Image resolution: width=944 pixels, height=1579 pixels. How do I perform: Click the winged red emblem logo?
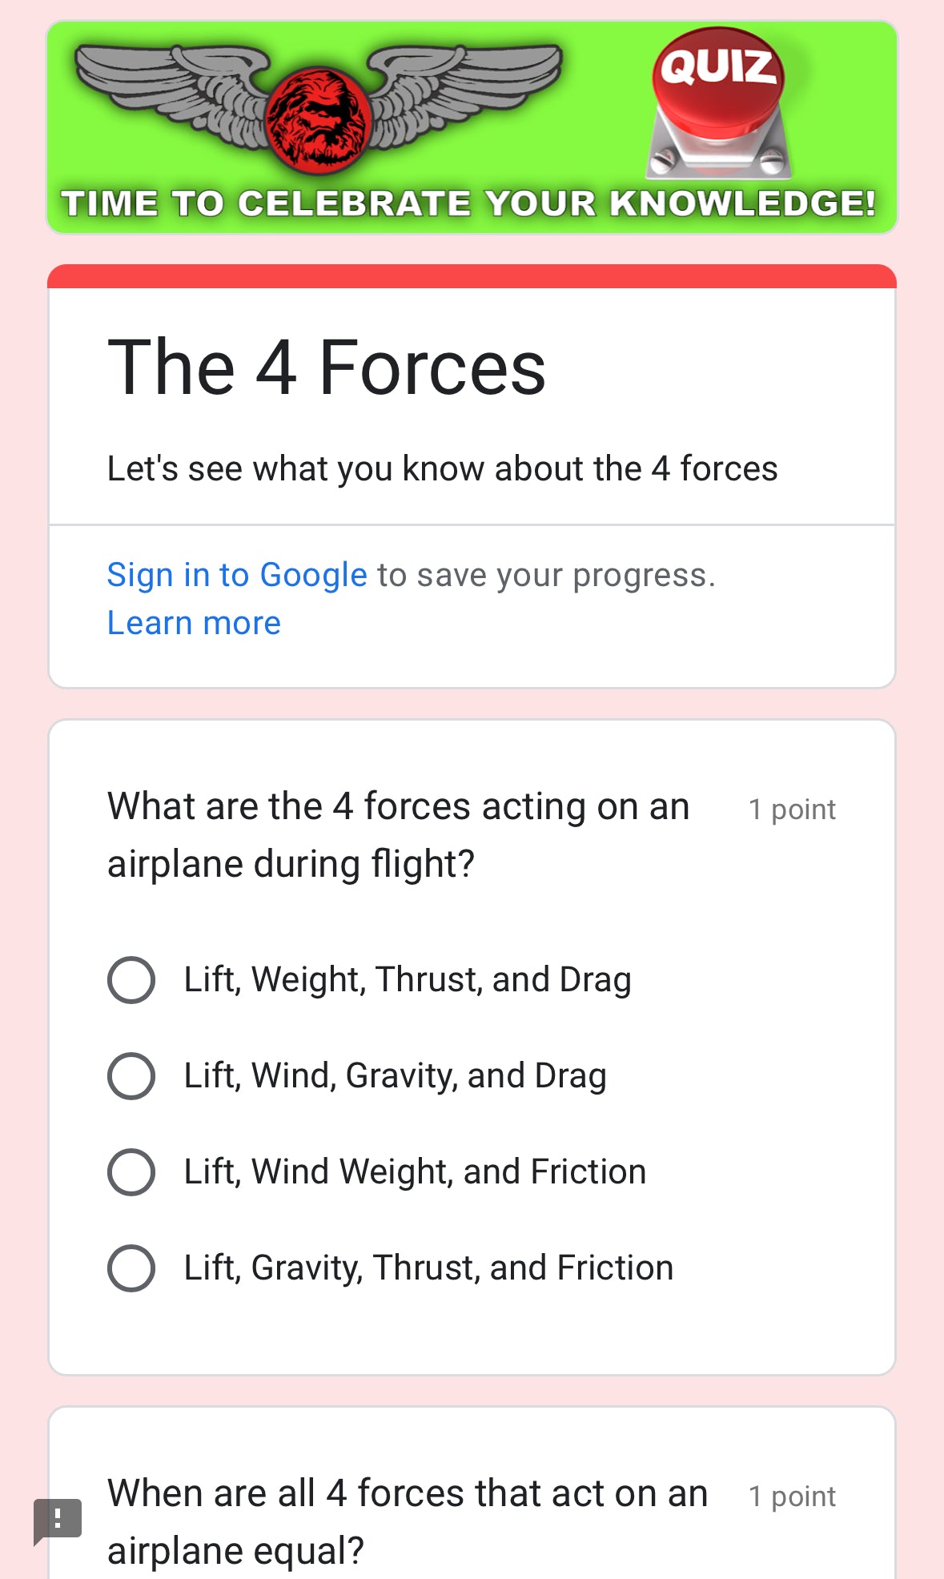(x=319, y=114)
